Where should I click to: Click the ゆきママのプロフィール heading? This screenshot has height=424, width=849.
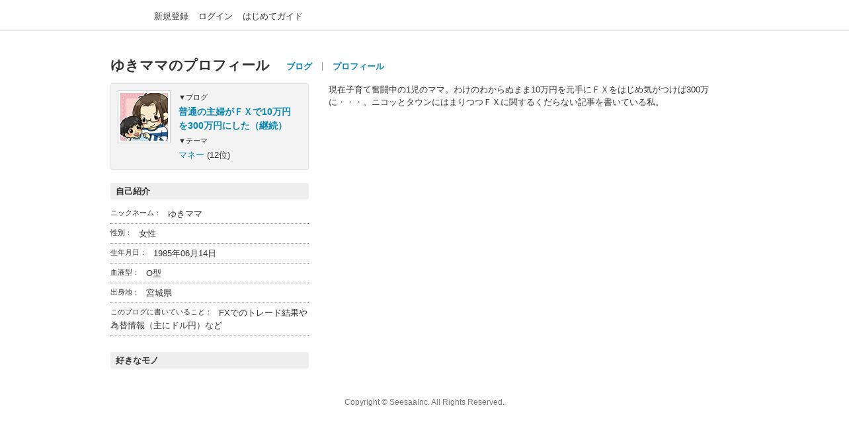[190, 65]
